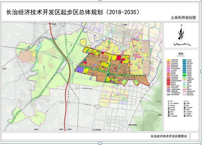Click the purple land block on the map
Image resolution: width=202 pixels, height=145 pixels.
point(80,69)
